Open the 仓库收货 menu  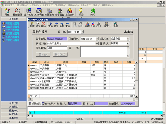point(35,5)
